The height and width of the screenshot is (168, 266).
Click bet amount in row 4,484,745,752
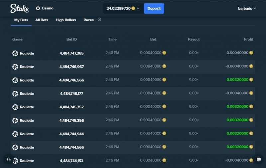pyautogui.click(x=151, y=106)
